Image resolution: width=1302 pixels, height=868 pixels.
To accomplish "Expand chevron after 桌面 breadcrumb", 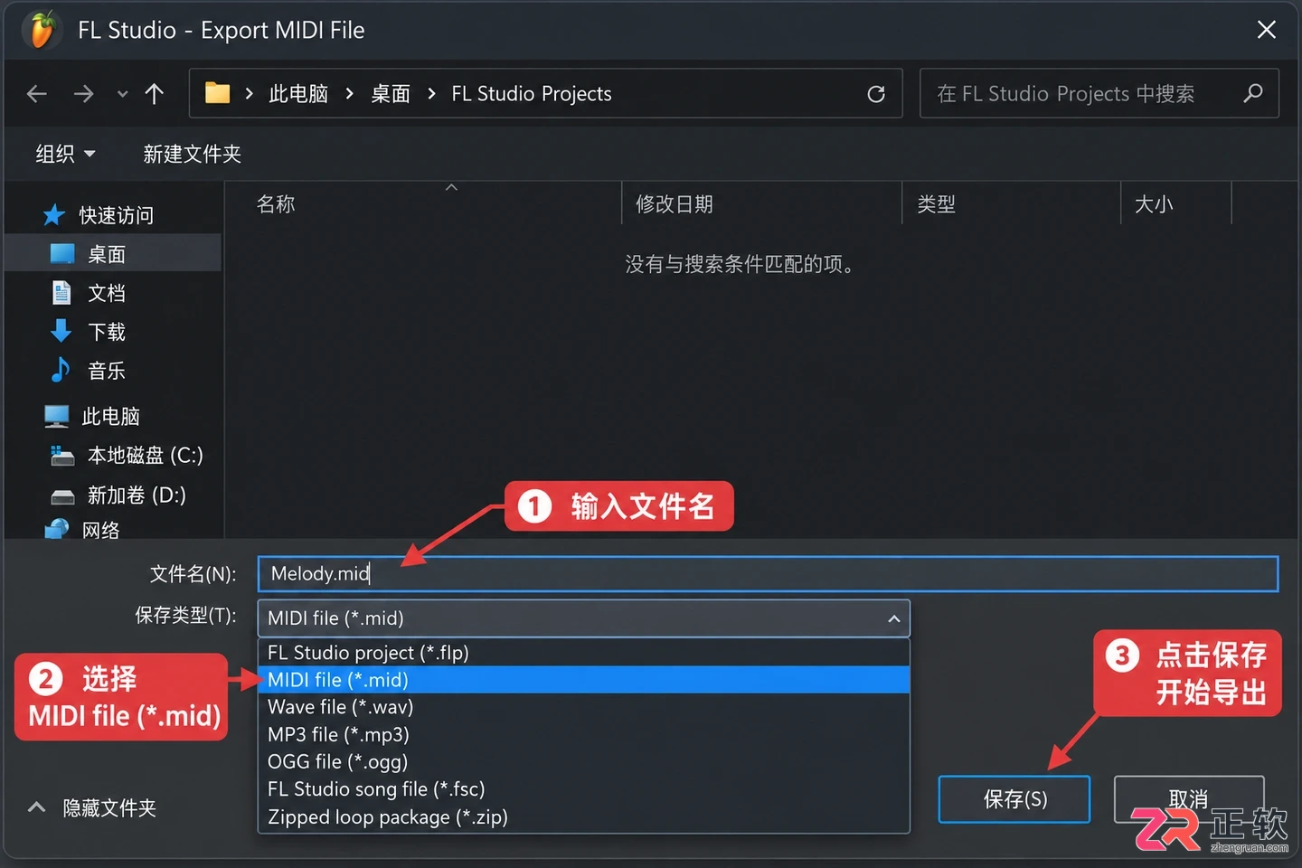I will pos(431,94).
